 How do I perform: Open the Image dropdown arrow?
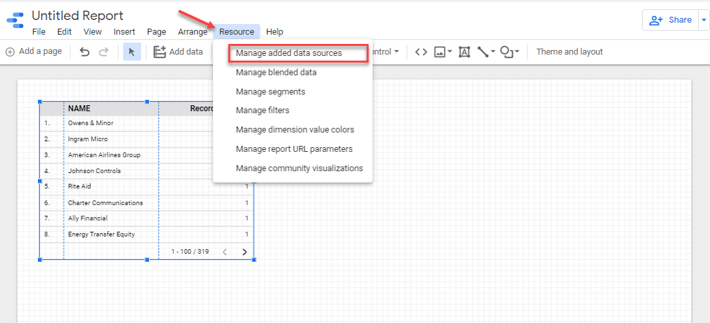[x=450, y=52]
